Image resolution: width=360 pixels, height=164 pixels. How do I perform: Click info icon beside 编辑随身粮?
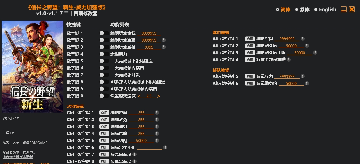[307, 83]
